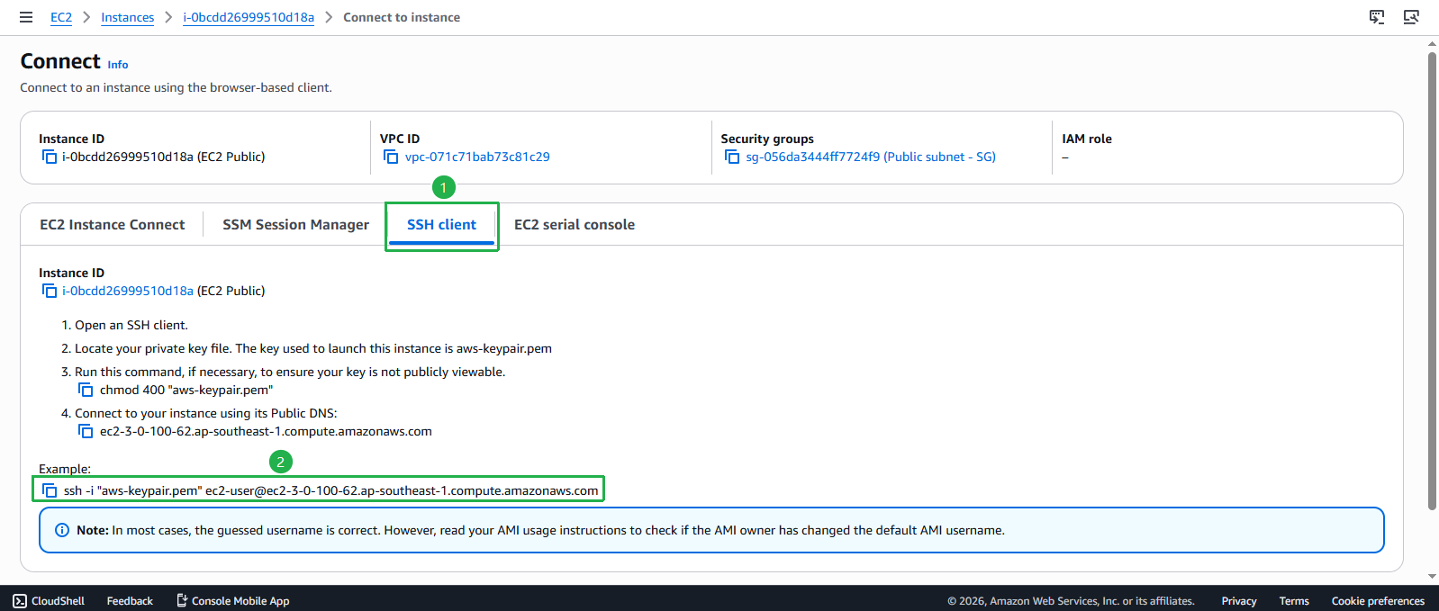This screenshot has height=611, width=1439.
Task: Select the SSH client tab
Action: (441, 225)
